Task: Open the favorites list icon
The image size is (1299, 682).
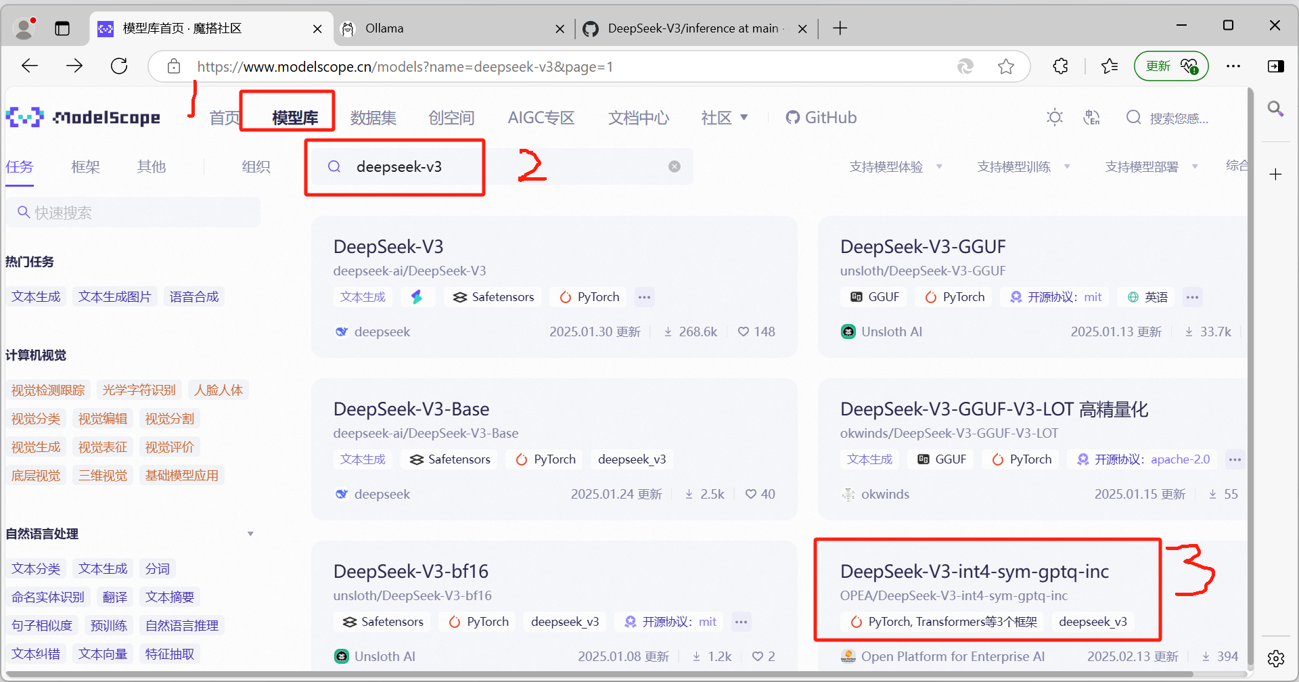Action: coord(1110,66)
